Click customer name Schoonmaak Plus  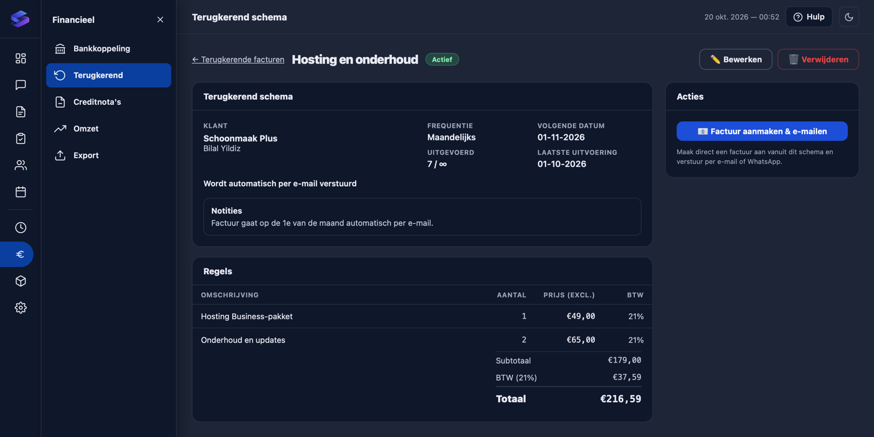pos(240,138)
